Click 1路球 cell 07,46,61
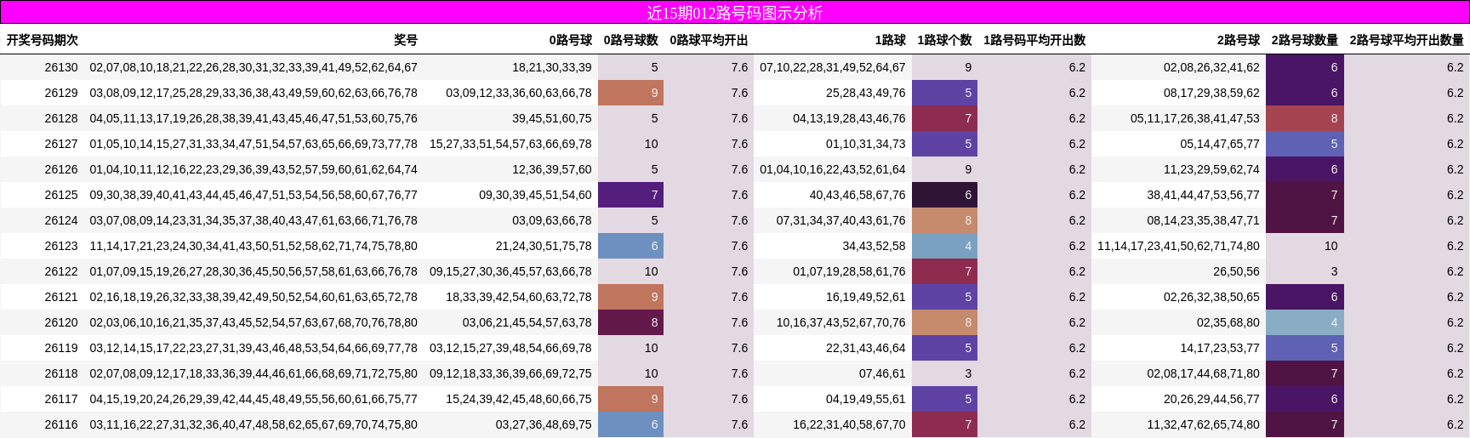The image size is (1470, 438). coord(882,373)
